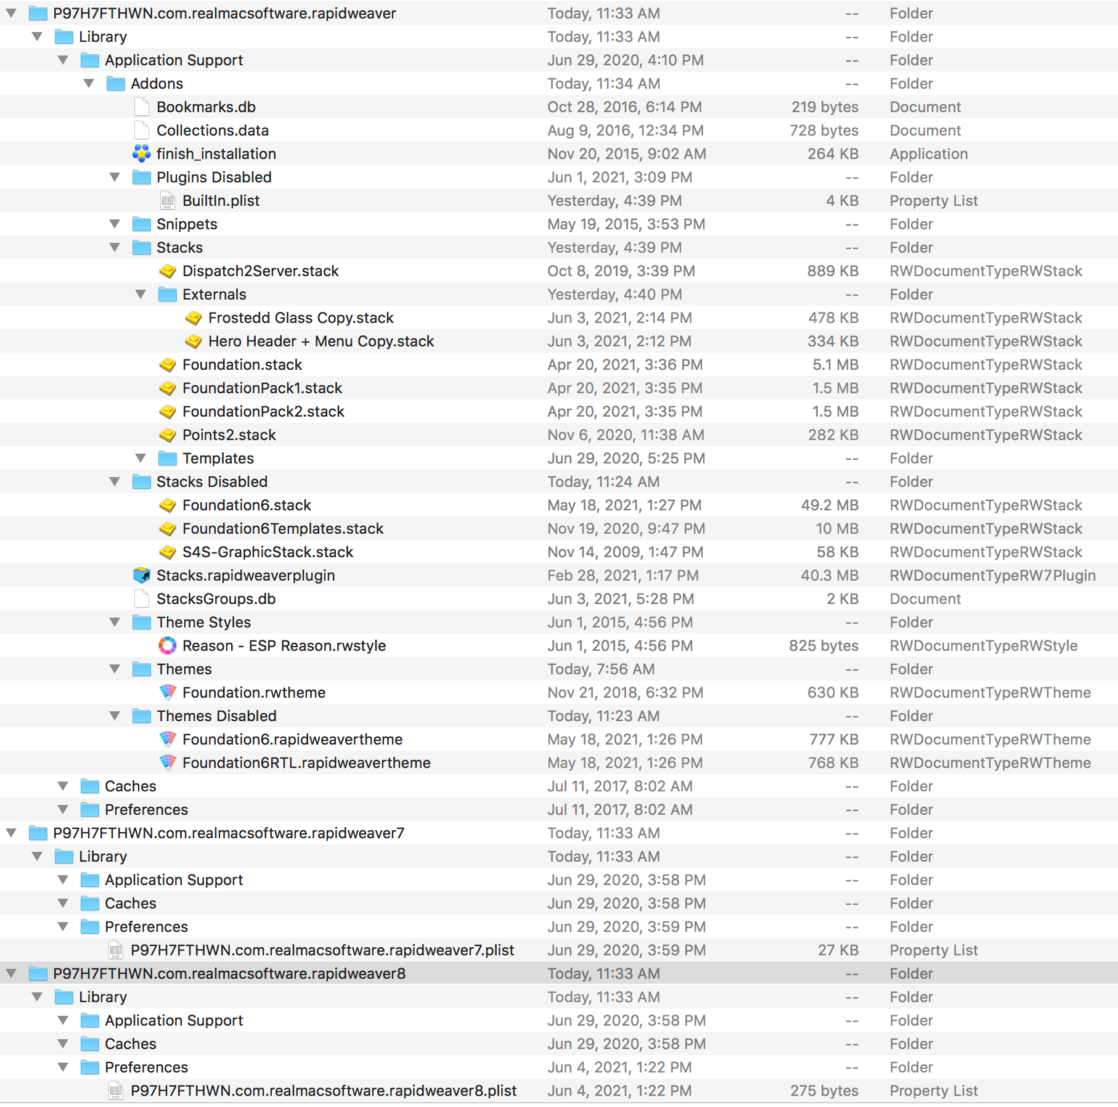Select the 'Foundation6RTL.rapidweavertheme' file name
The image size is (1118, 1107).
(x=306, y=762)
